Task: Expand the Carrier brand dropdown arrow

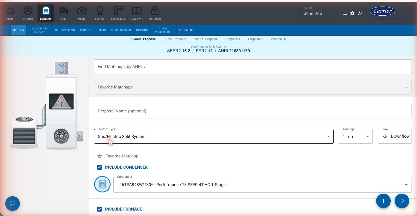Action: pyautogui.click(x=410, y=13)
